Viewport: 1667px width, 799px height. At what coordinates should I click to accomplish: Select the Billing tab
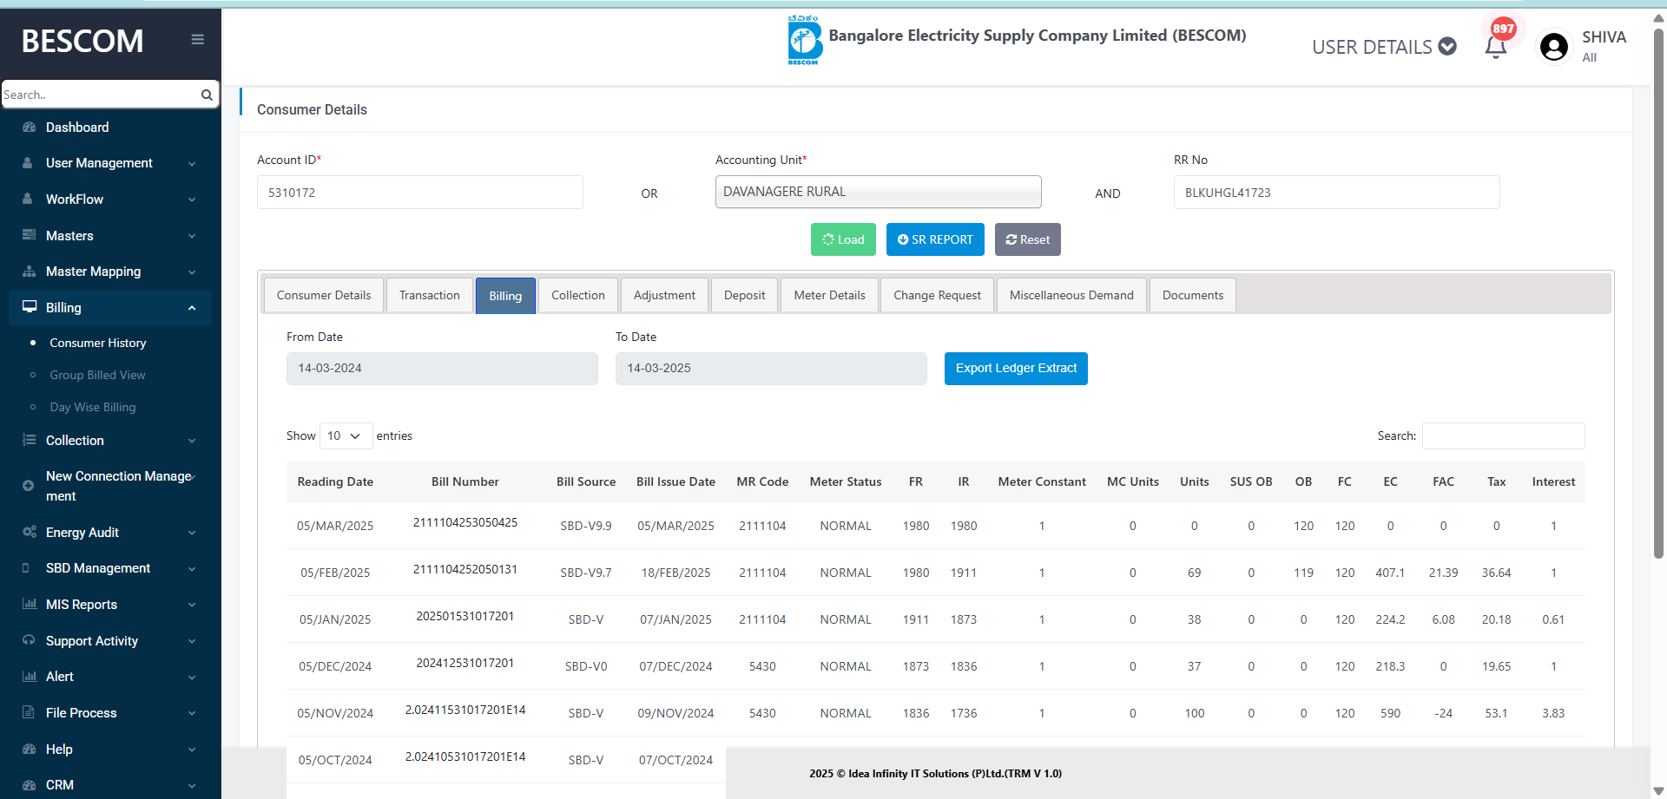[505, 296]
